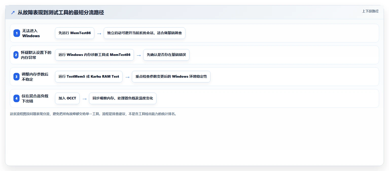The width and height of the screenshot is (389, 171).
Task: Select 运行 TestMem5 或 Karhu RAM Test box
Action: pyautogui.click(x=89, y=77)
